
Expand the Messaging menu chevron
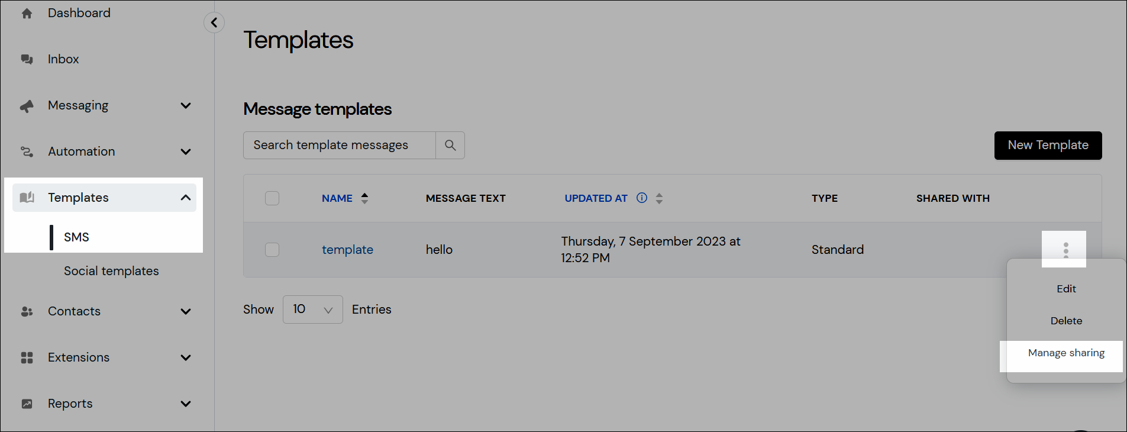[x=186, y=105]
